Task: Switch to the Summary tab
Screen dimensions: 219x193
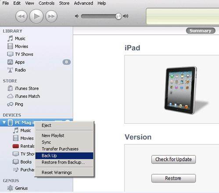Action: pos(201,31)
